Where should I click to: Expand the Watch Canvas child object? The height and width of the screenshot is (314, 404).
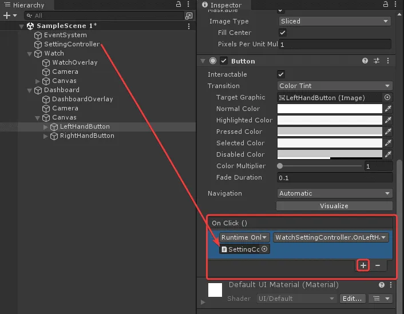tap(37, 81)
